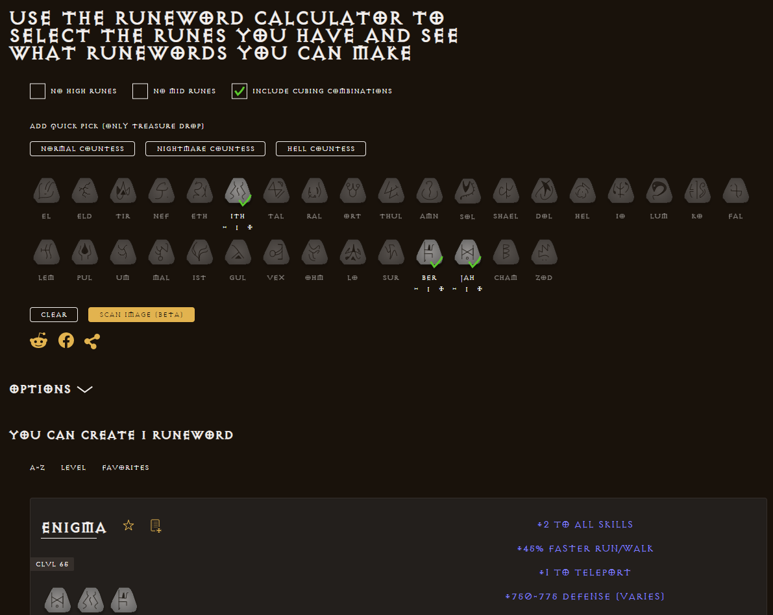Sort runewords by Level
The width and height of the screenshot is (773, 615).
73,468
